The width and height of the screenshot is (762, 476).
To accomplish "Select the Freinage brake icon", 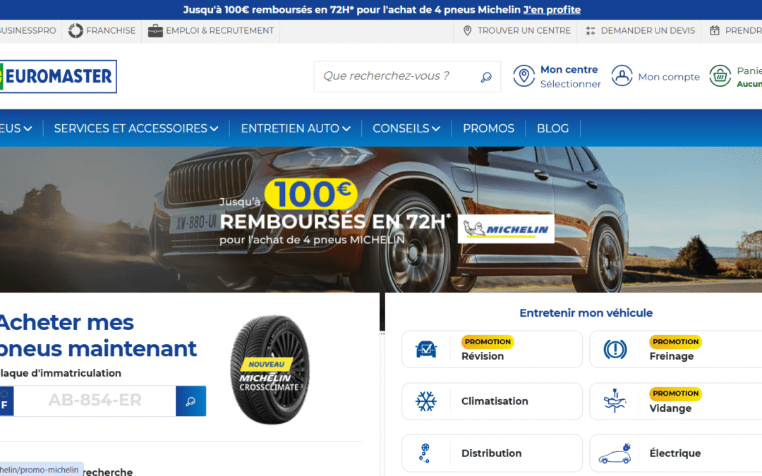I will click(615, 349).
